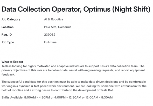Click the AI & Robotics category value
Viewport: 153px width, 106px height.
tap(54, 19)
